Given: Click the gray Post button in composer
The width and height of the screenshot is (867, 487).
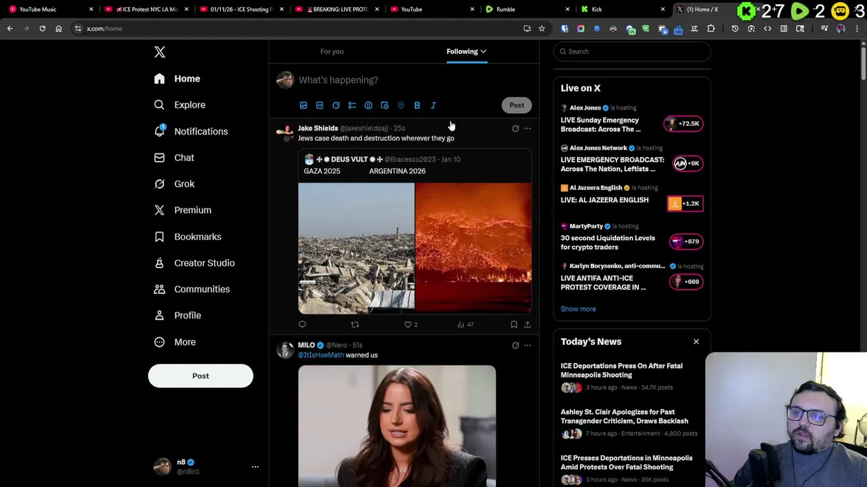Looking at the screenshot, I should (517, 105).
